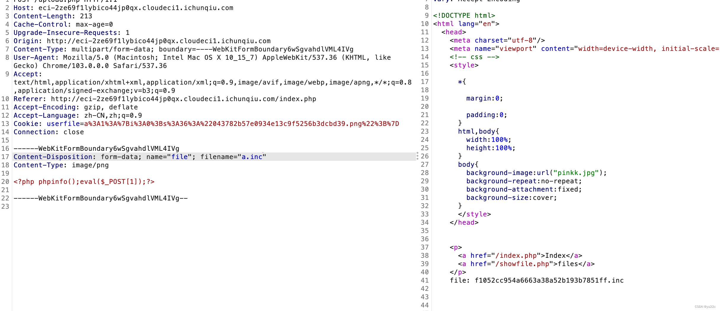Click the background-attachment:fixed line
The image size is (720, 311).
(524, 189)
